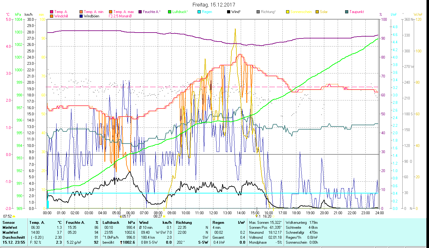429x248 pixels.
Task: Click the chart title Freitag, 15.12.2017
Action: pos(214,5)
